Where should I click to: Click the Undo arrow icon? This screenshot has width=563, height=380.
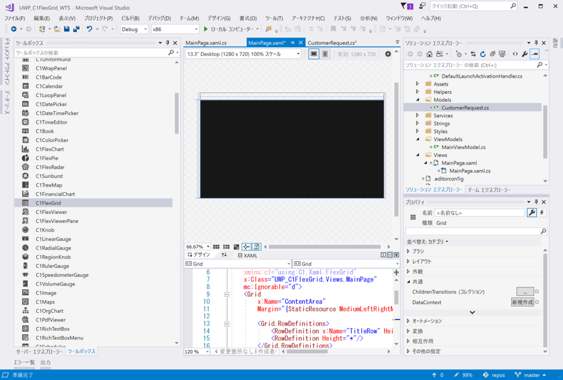(90, 29)
